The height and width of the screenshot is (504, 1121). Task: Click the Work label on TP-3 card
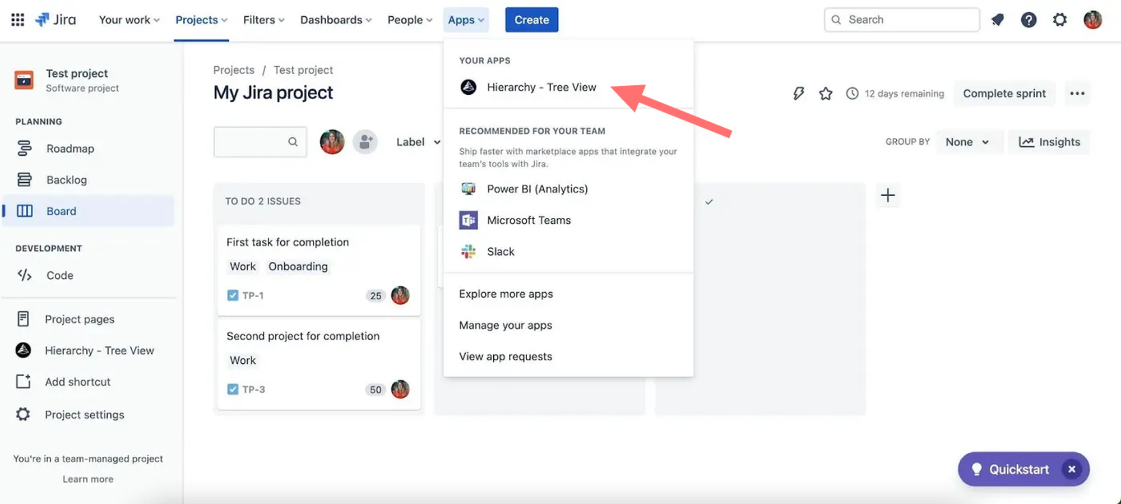[243, 360]
